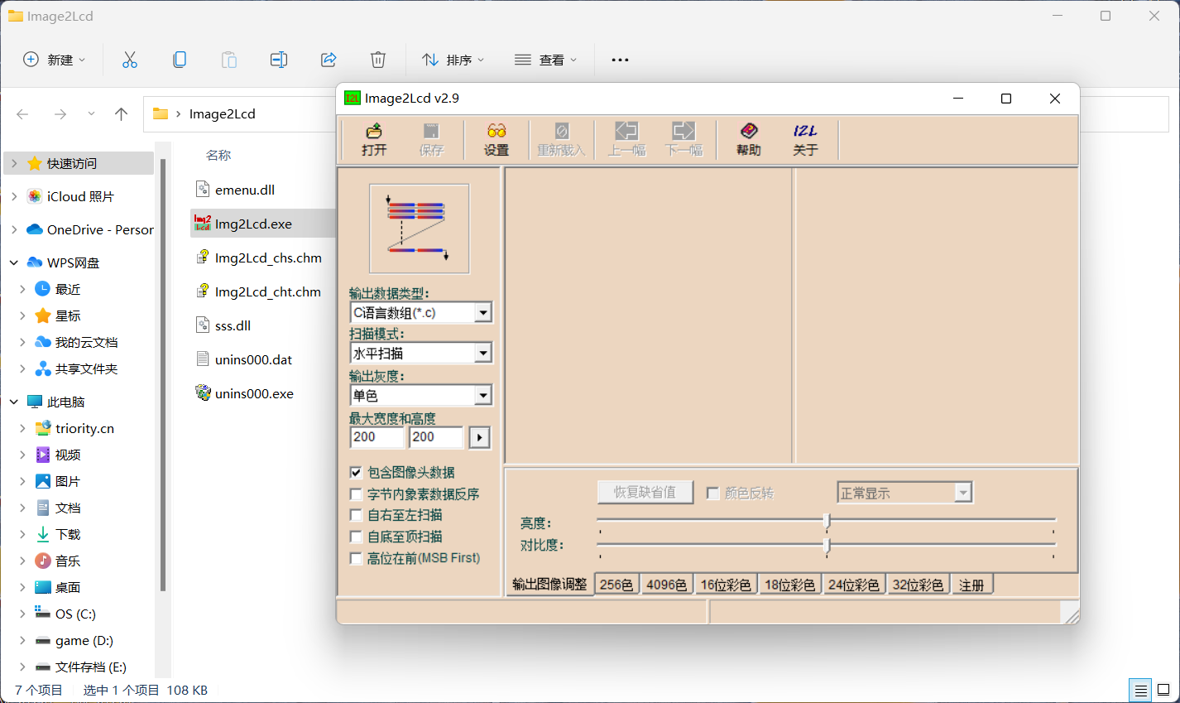Collapse the WPS网盘 tree node
The height and width of the screenshot is (703, 1180).
click(14, 262)
